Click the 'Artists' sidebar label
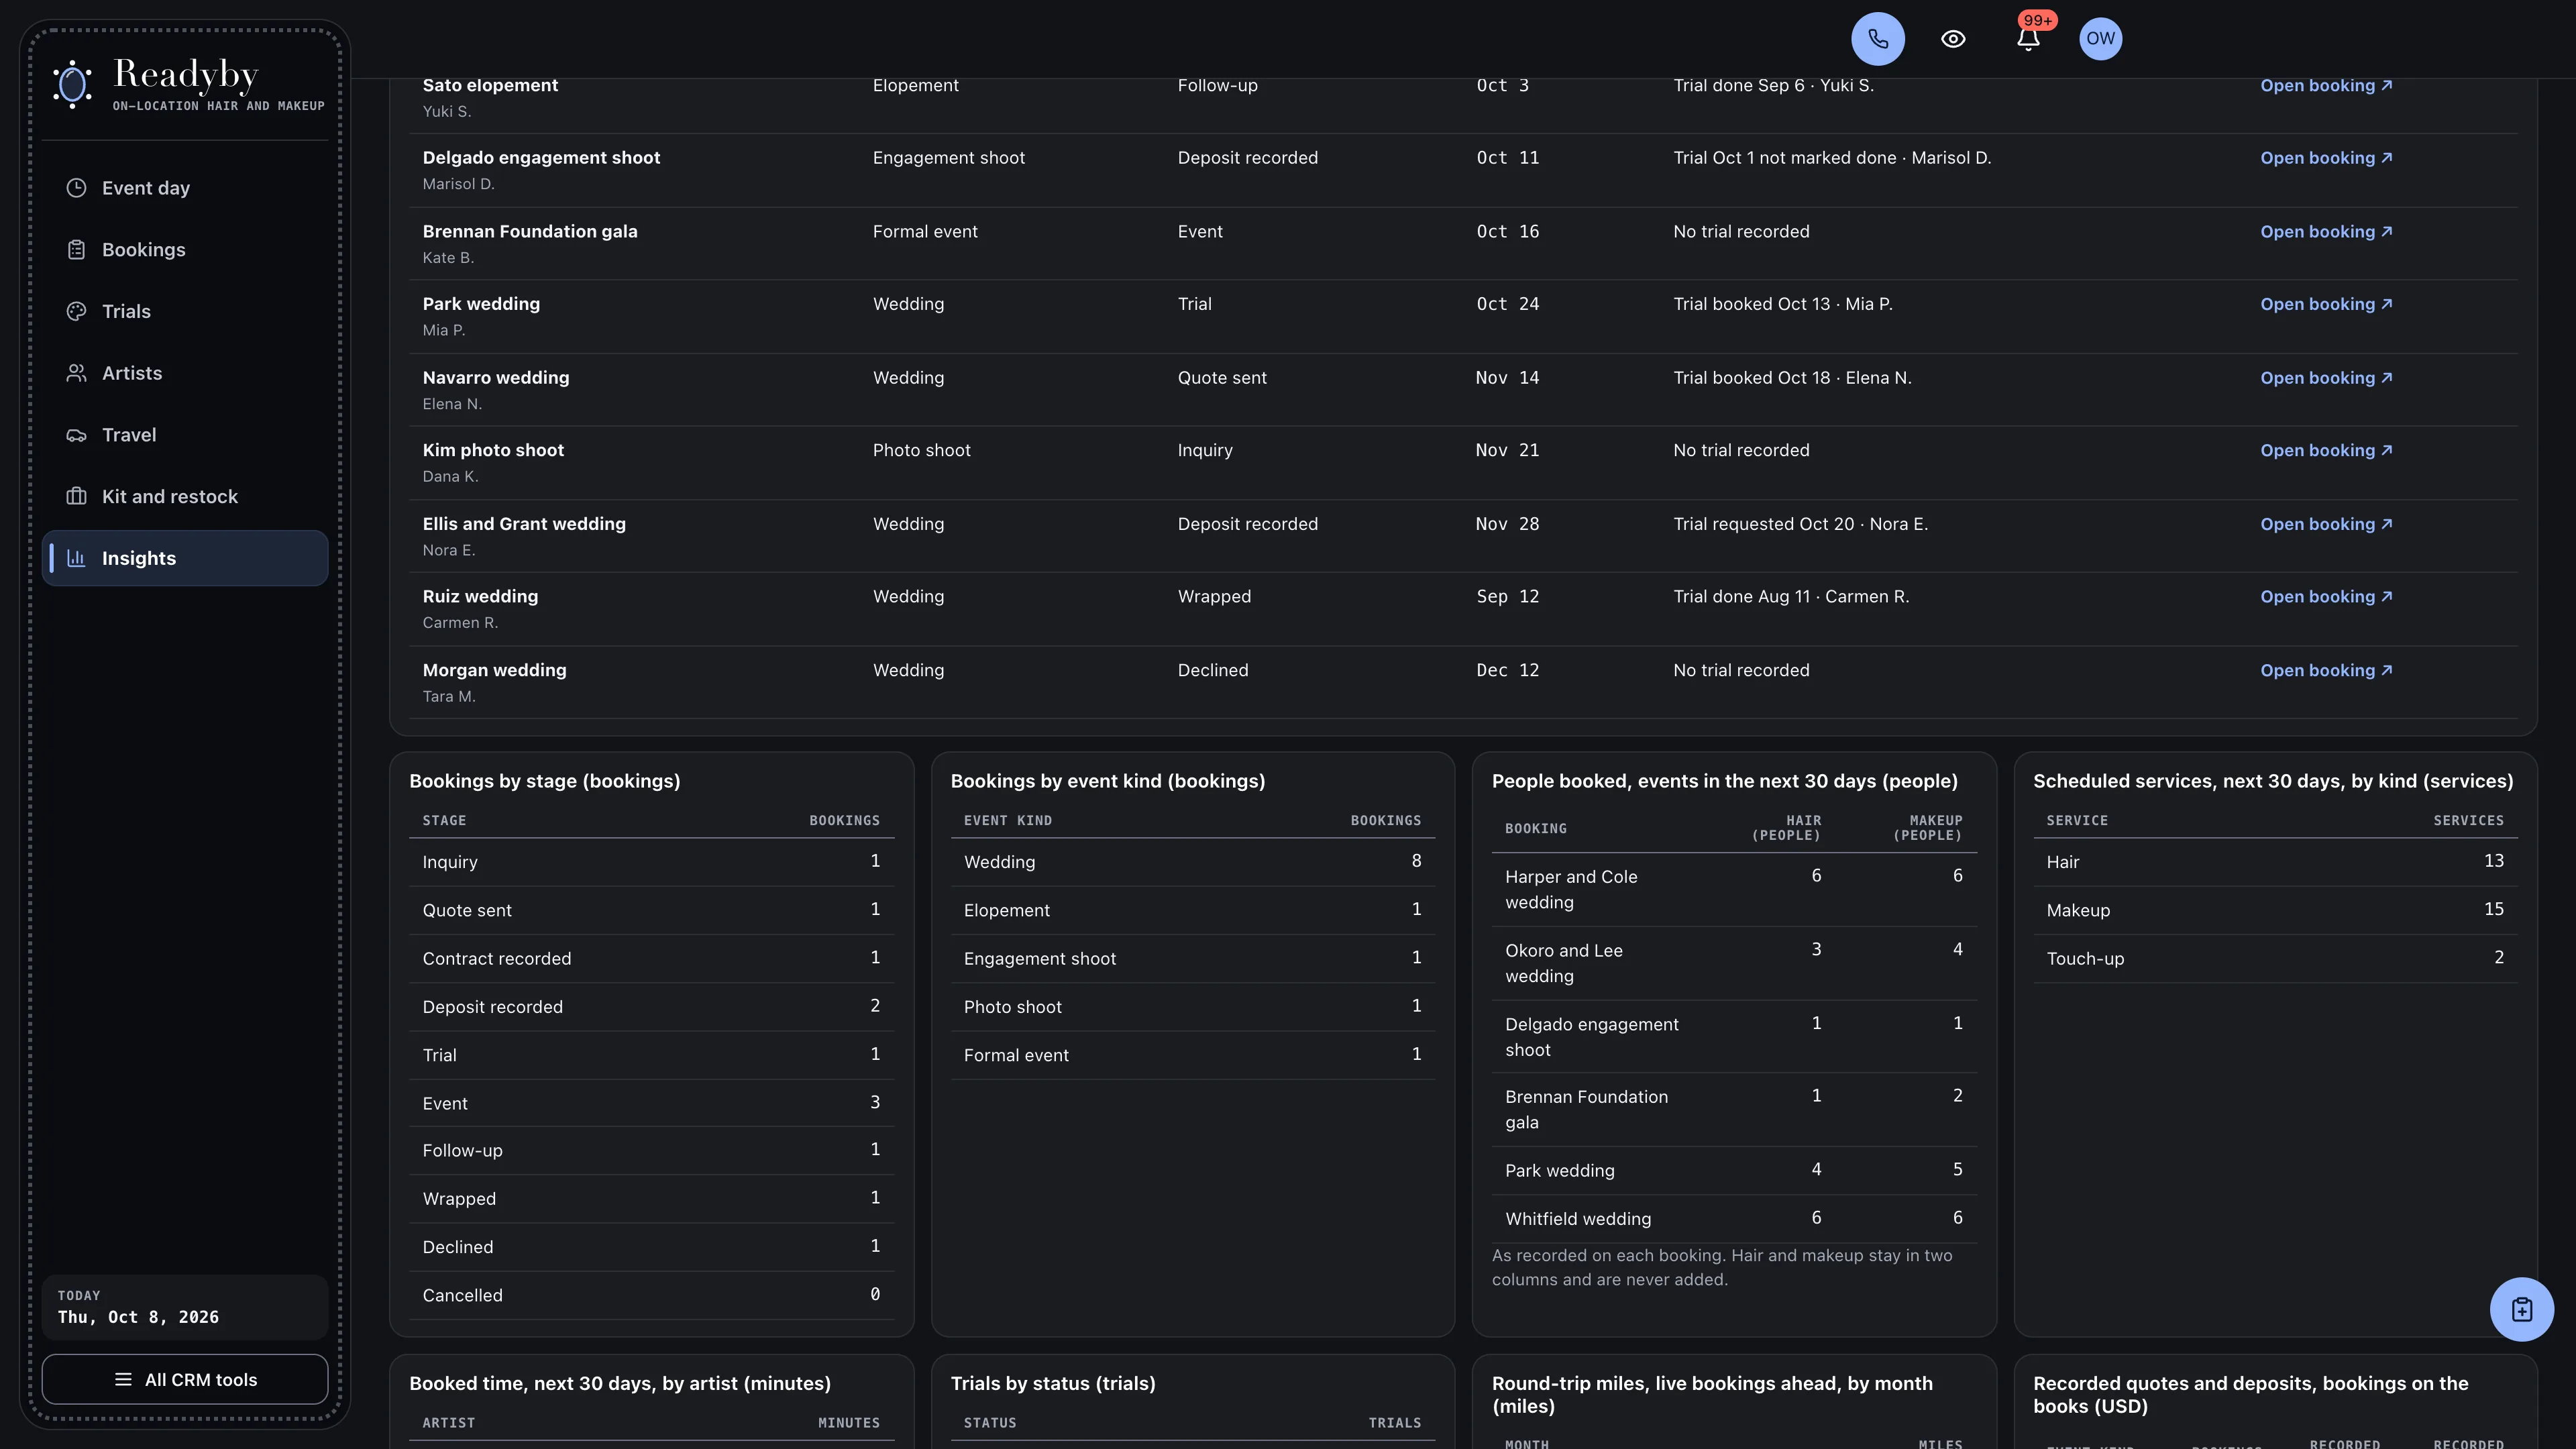2576x1449 pixels. 132,373
